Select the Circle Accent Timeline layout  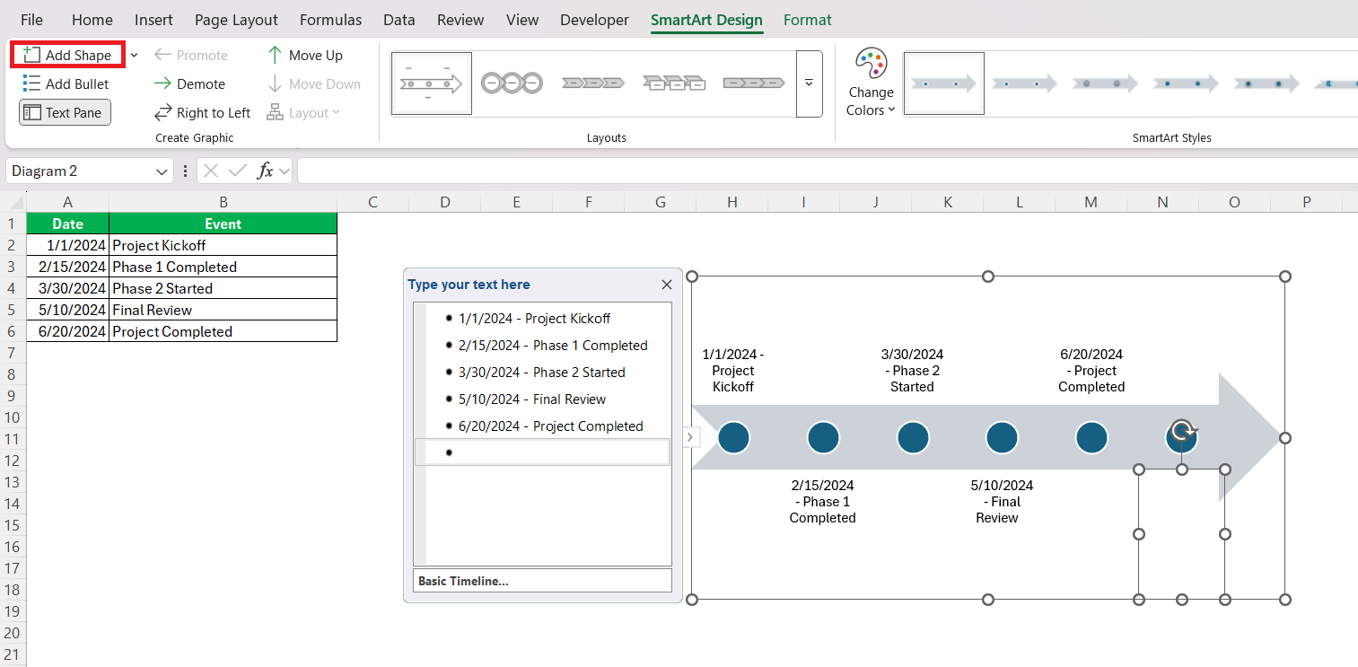pyautogui.click(x=512, y=83)
